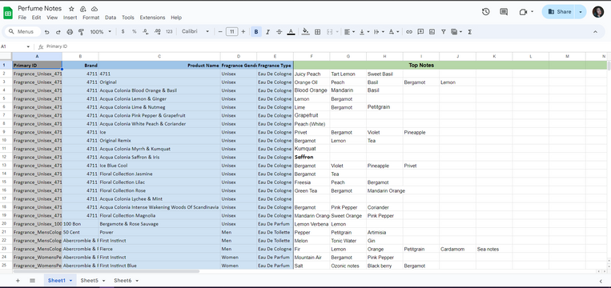Increase decimal places icon
This screenshot has width=611, height=288.
[158, 32]
